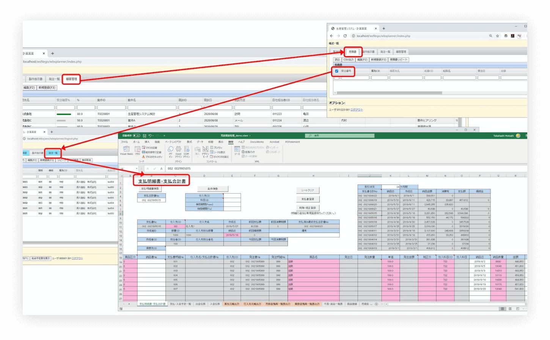Select 支払・入金予定一覧 sheet tab

(x=180, y=304)
